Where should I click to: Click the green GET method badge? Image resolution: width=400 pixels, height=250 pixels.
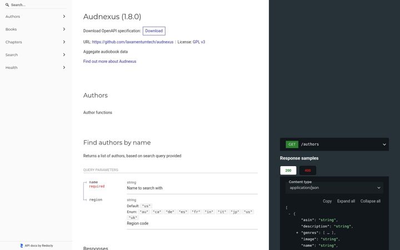tap(292, 144)
